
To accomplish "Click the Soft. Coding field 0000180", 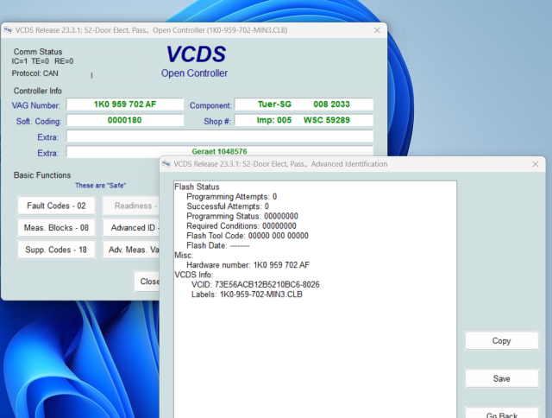I will pyautogui.click(x=125, y=120).
